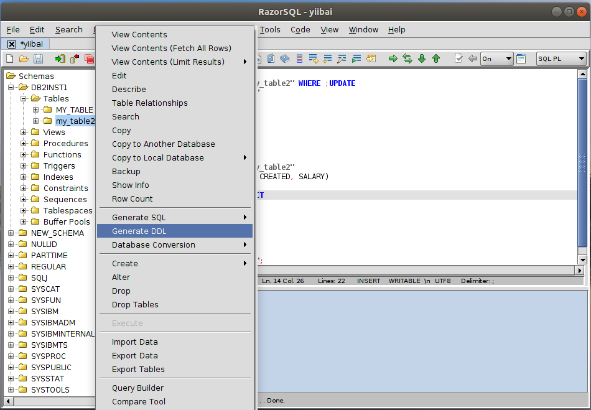Open the Database Conversion submenu

[x=175, y=245]
